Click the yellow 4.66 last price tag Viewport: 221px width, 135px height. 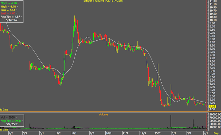(x=212, y=106)
